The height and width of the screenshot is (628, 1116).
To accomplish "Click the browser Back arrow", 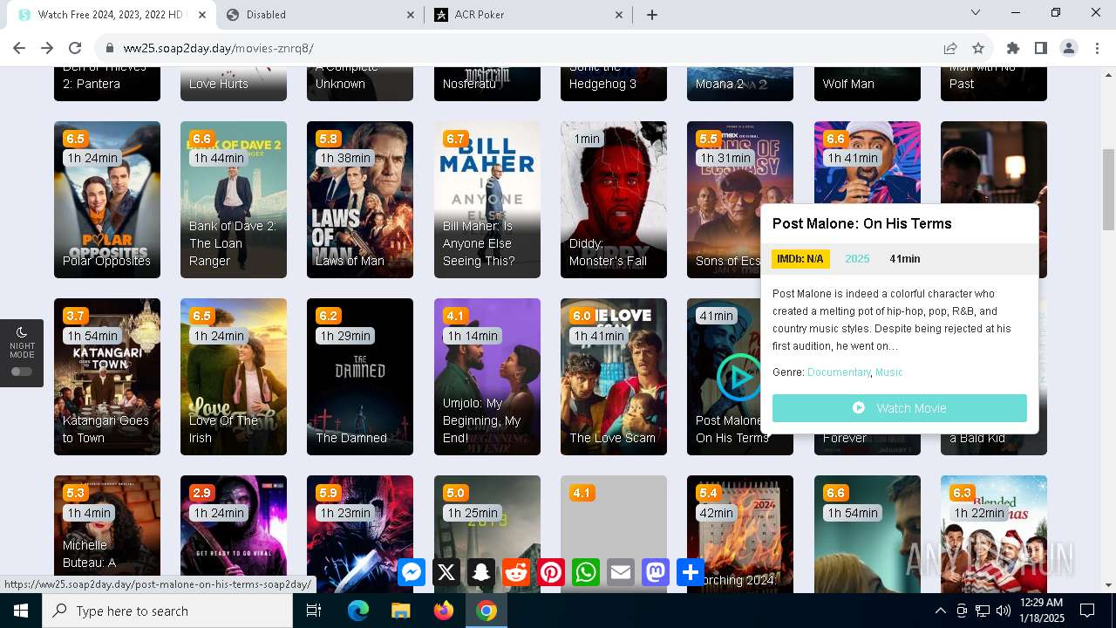I will 19,48.
